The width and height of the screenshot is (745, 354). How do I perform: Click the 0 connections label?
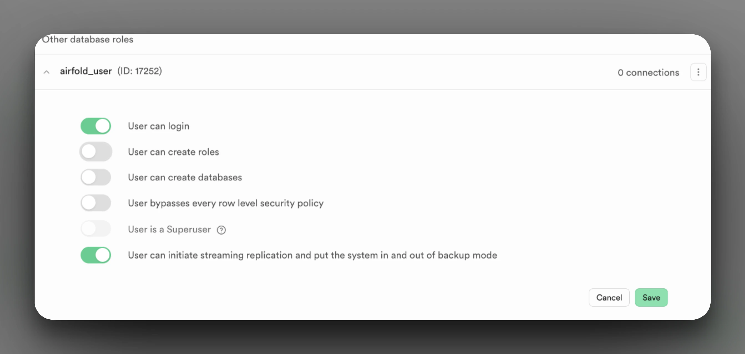648,72
